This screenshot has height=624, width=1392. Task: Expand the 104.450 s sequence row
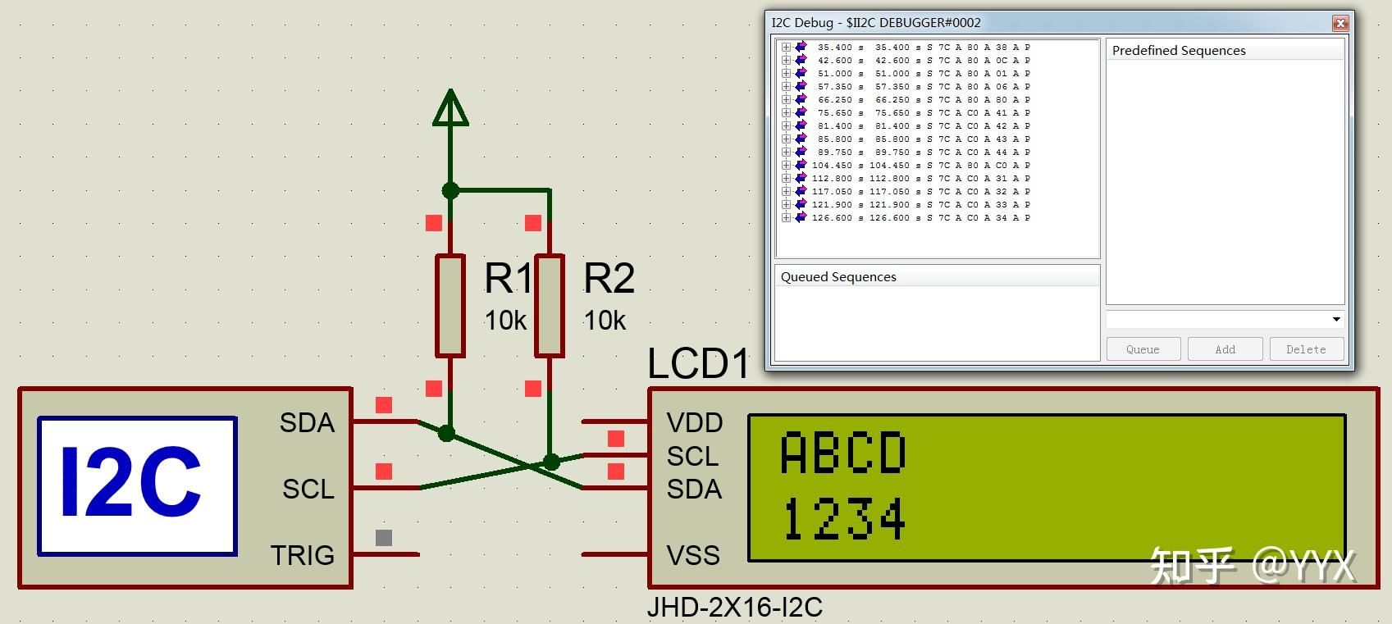[x=786, y=166]
